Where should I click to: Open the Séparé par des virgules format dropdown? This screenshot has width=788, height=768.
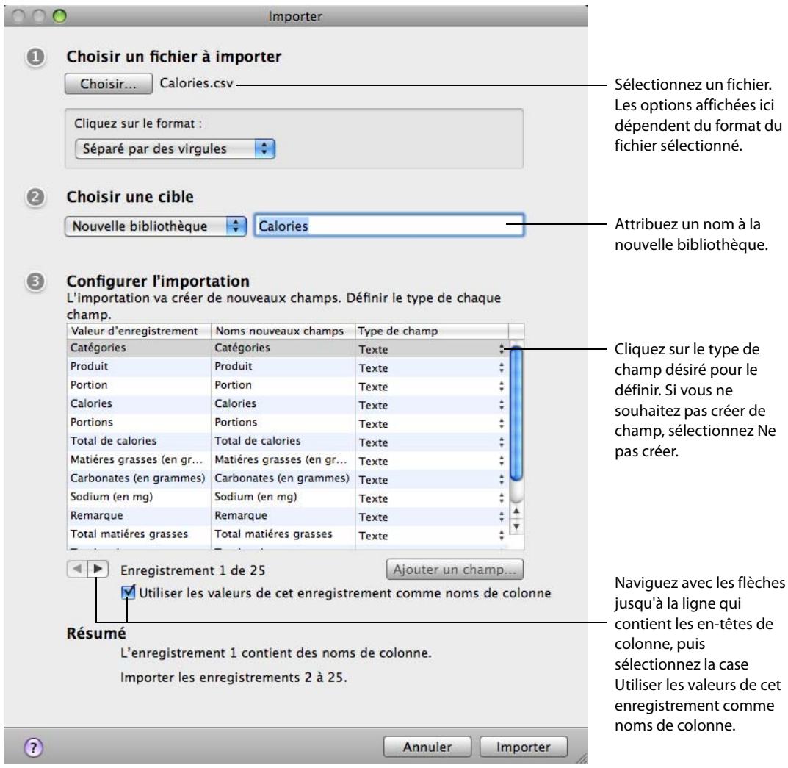pyautogui.click(x=175, y=149)
